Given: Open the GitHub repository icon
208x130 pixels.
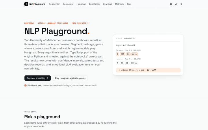Looking at the screenshot, I should pyautogui.click(x=171, y=4).
